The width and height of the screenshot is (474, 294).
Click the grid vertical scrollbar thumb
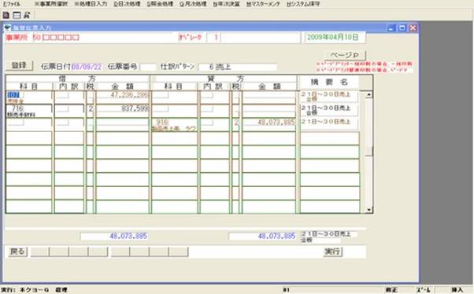click(x=368, y=151)
